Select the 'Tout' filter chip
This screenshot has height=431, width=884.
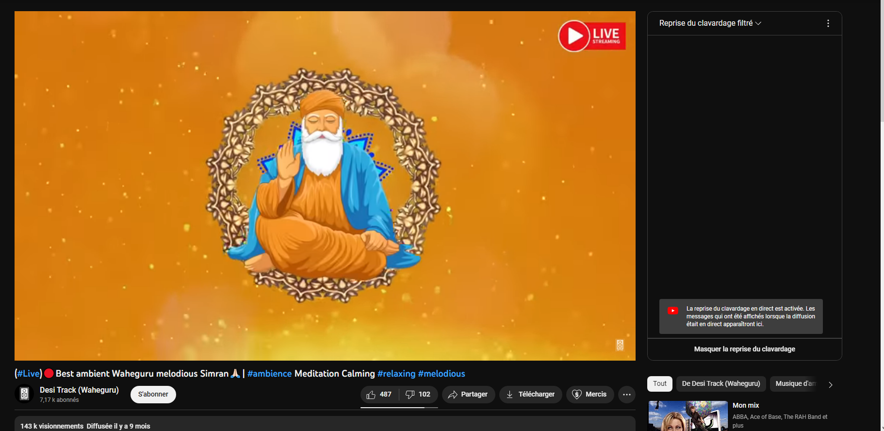coord(660,383)
